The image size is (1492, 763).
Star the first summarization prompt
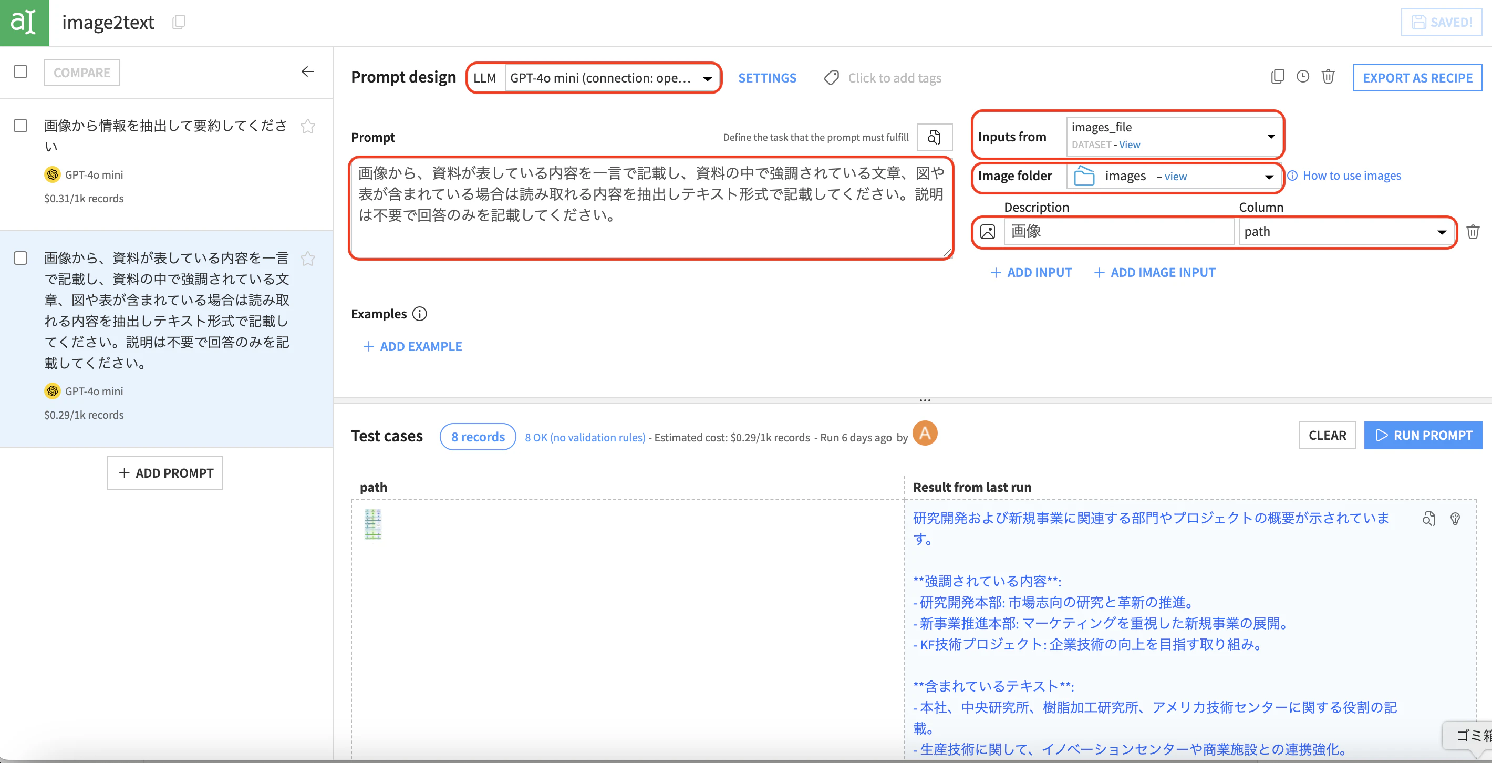307,126
